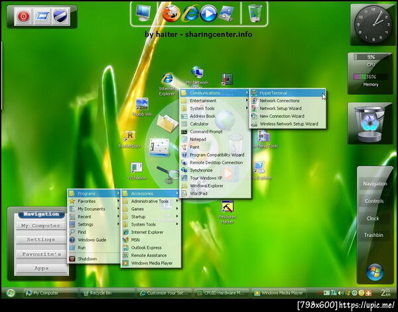Click the blue shield icon
This screenshot has height=312, width=398.
point(60,17)
